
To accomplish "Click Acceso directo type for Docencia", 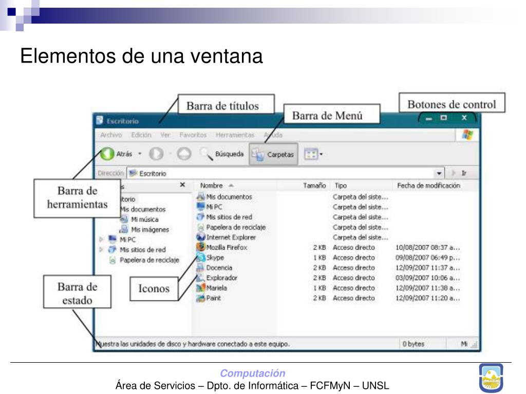I will [x=353, y=268].
